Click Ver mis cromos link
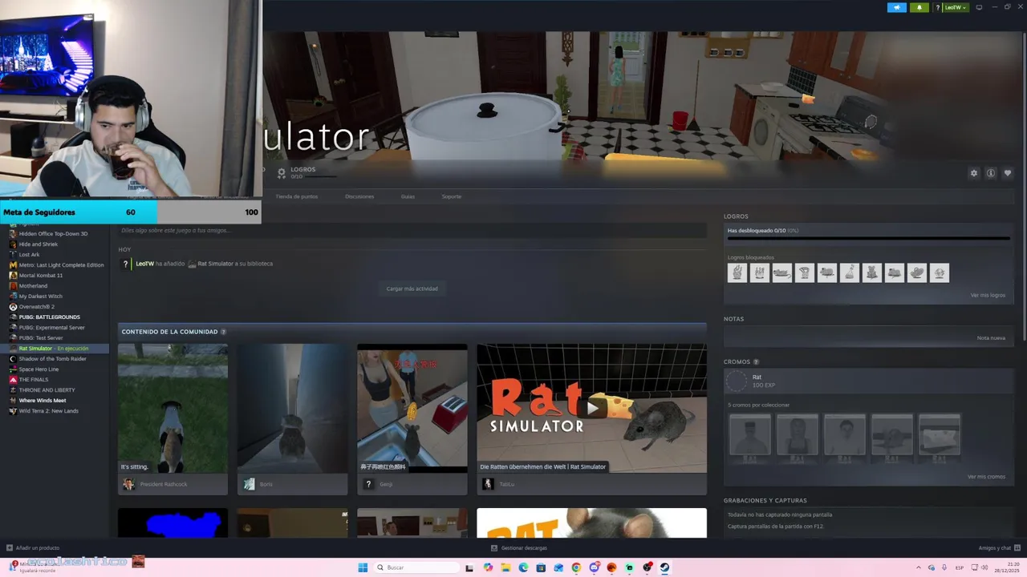This screenshot has height=577, width=1027. coord(986,477)
